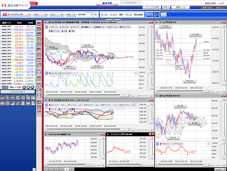
Task: Select the circle drawing tool in left panel
Action: click(x=23, y=98)
